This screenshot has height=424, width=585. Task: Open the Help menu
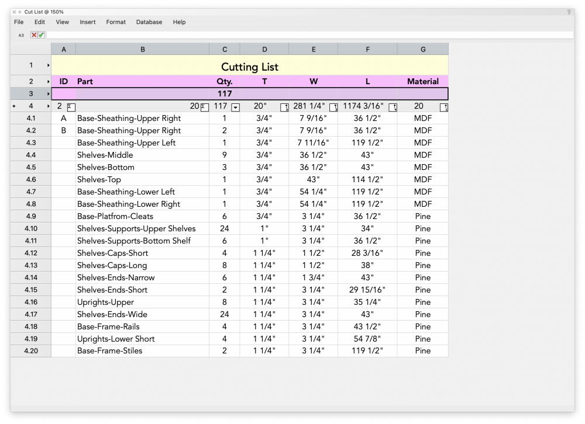179,22
